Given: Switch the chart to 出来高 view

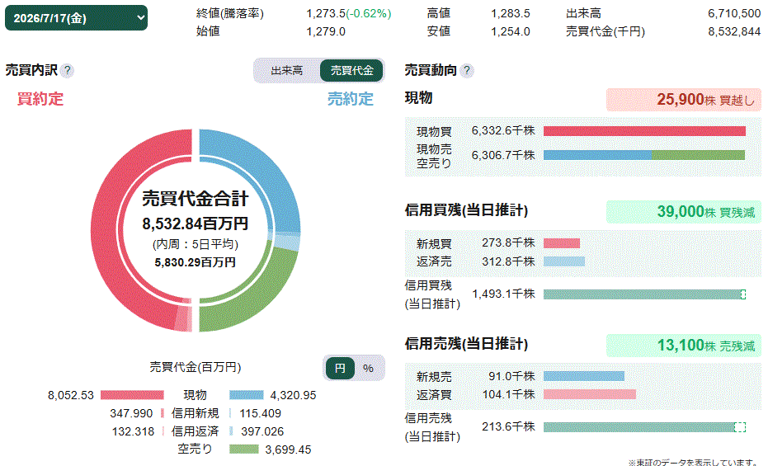Looking at the screenshot, I should pos(287,70).
